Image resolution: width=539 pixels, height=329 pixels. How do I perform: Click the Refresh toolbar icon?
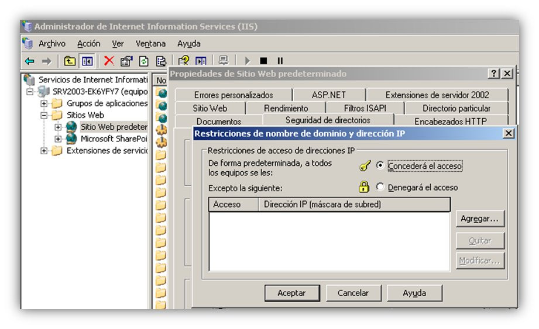pyautogui.click(x=144, y=61)
